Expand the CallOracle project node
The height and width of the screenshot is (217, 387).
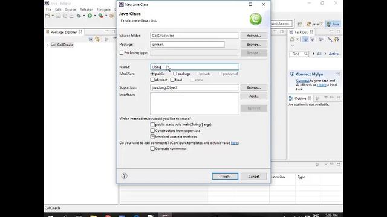pos(48,45)
